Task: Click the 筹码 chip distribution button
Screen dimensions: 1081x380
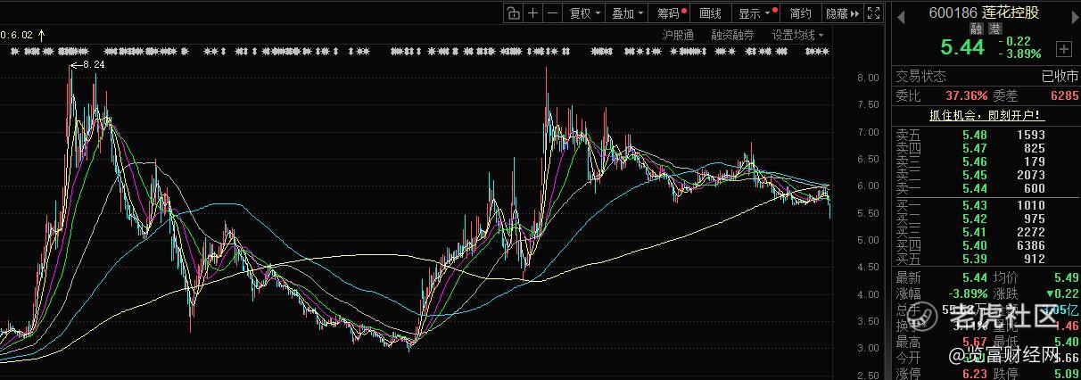Action: pyautogui.click(x=671, y=13)
